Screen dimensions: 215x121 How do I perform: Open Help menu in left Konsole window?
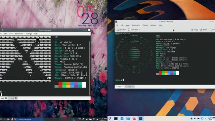(36, 34)
